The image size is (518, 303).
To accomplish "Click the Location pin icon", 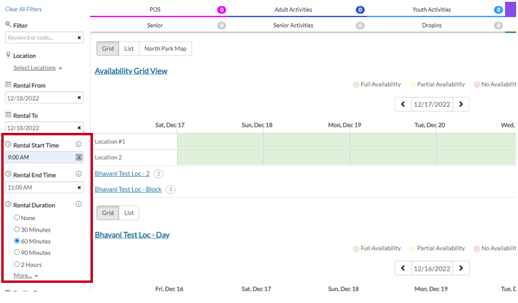I will [x=9, y=55].
